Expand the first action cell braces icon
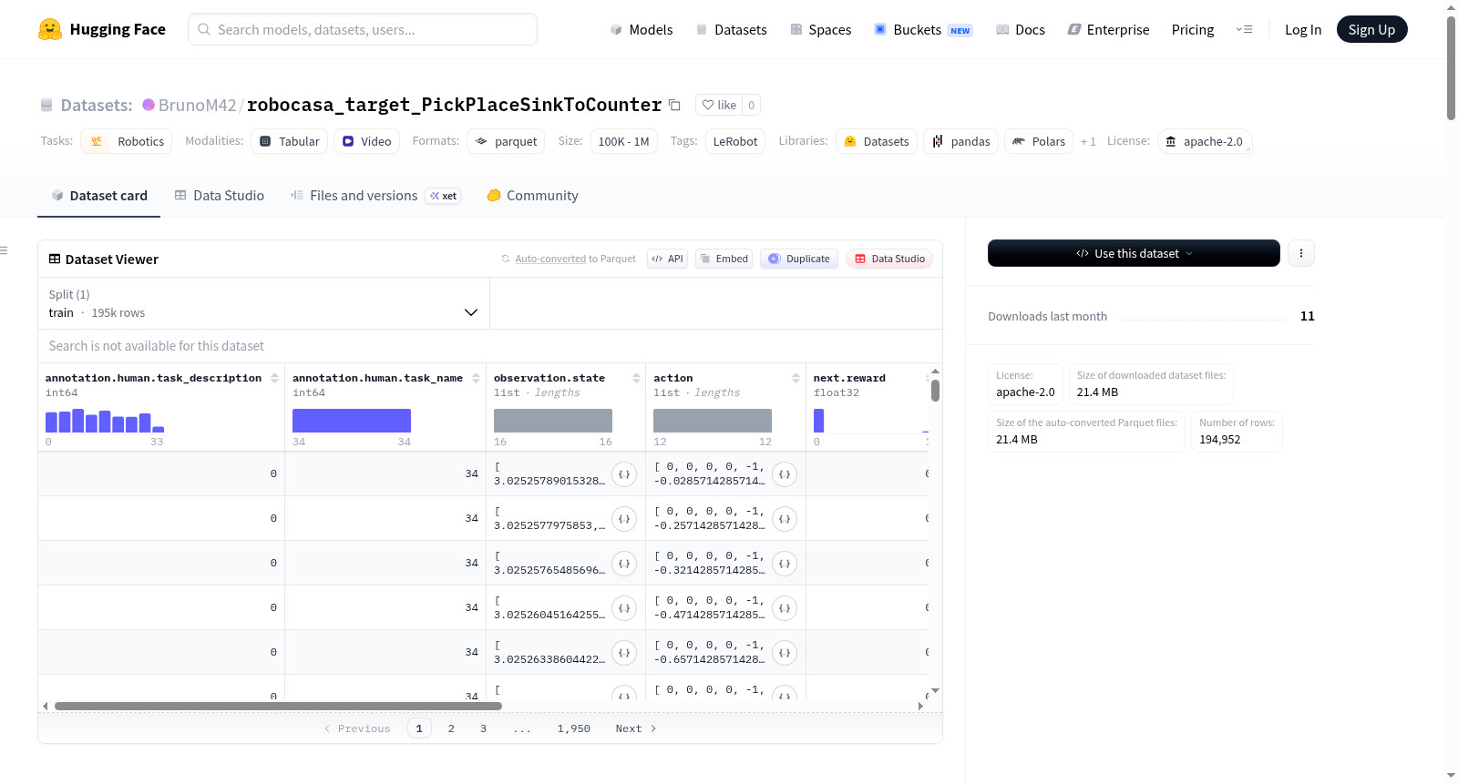 [x=785, y=474]
